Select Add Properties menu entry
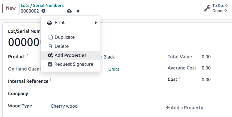Viewport: 232px width, 117px height. click(x=71, y=55)
